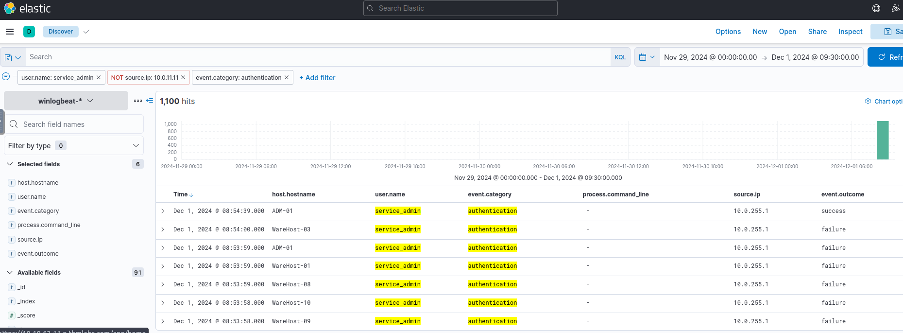
Task: Click the elastic logo
Action: point(27,8)
